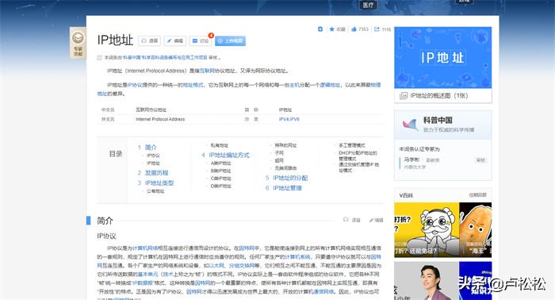555x300 pixels.
Task: Open the 通信网络 link in the IP协议 paragraph
Action: click(x=323, y=291)
